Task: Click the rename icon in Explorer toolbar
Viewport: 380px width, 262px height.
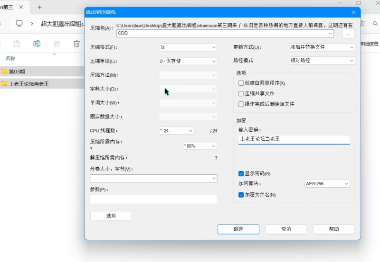Action: 37,44
